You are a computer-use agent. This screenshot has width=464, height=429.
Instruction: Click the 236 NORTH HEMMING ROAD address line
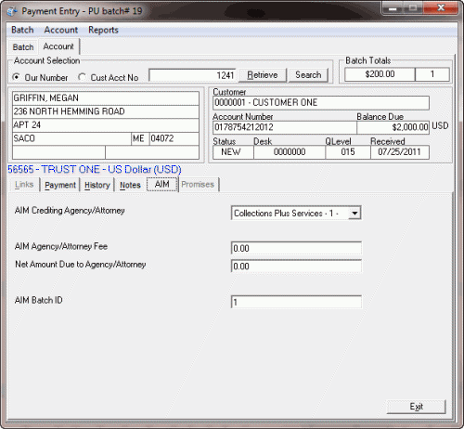coord(106,111)
